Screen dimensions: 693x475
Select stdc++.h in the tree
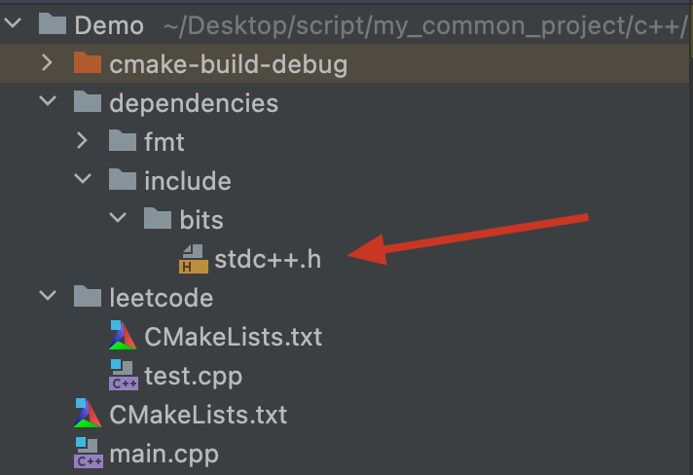268,259
